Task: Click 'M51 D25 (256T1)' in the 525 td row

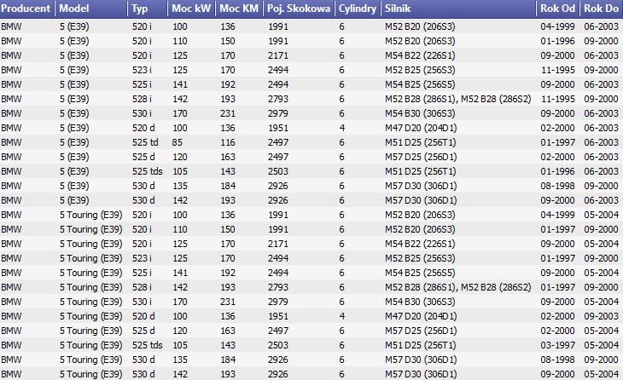Action: (x=421, y=142)
